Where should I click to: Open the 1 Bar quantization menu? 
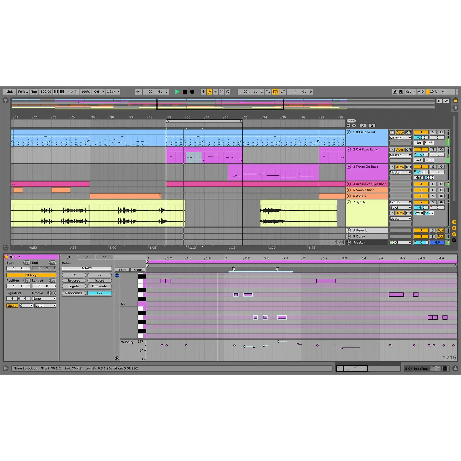pyautogui.click(x=113, y=92)
